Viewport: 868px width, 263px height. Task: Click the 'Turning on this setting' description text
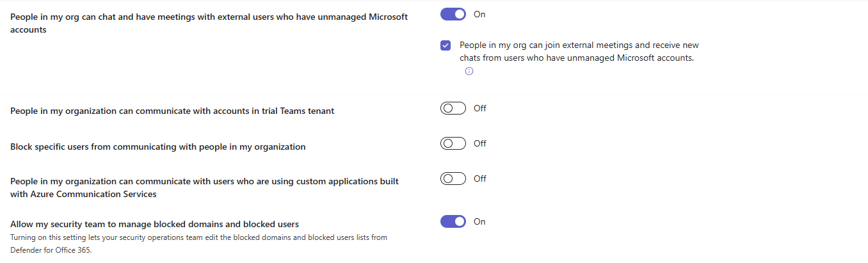coord(198,237)
